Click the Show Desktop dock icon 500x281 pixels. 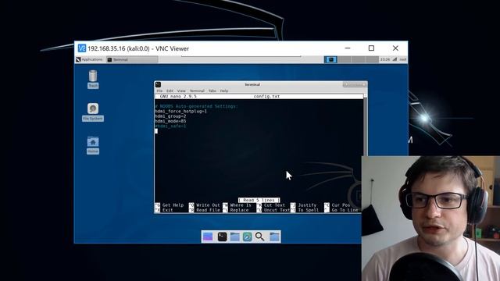coord(208,237)
